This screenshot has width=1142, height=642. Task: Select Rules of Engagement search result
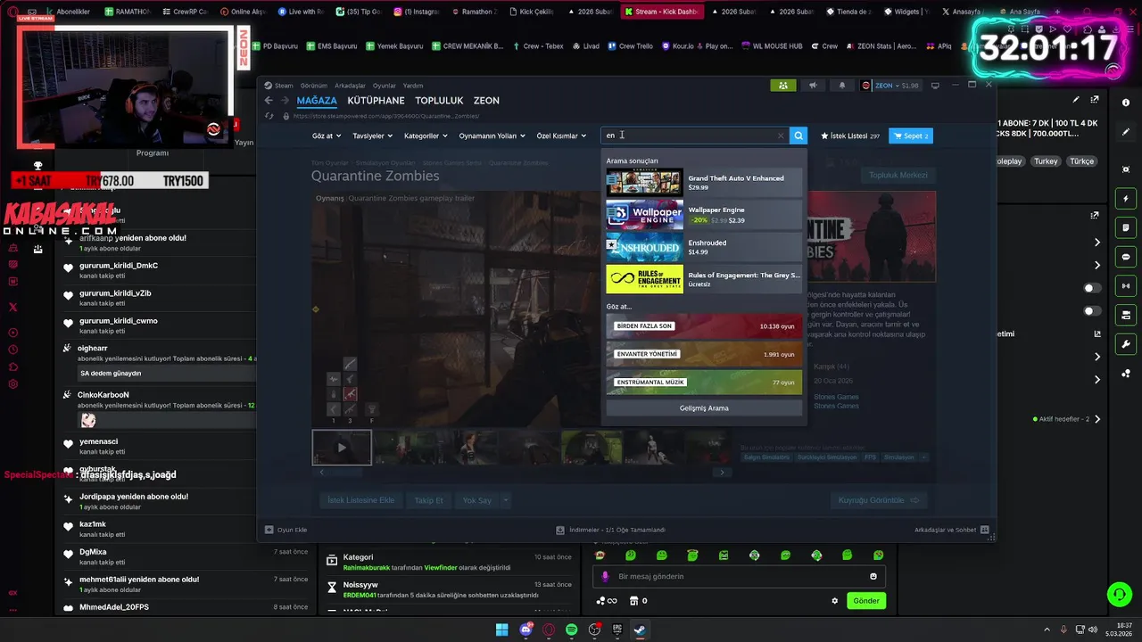(704, 279)
